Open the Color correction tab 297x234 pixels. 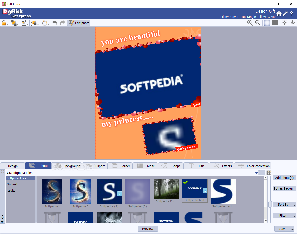point(253,166)
